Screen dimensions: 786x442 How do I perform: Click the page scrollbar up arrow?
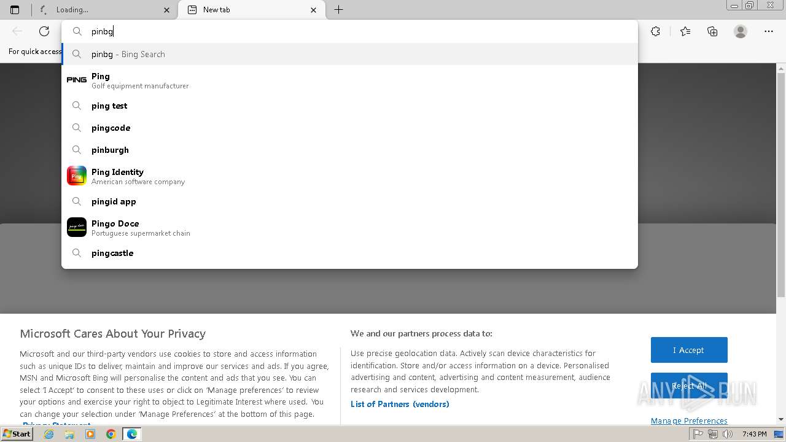point(781,68)
